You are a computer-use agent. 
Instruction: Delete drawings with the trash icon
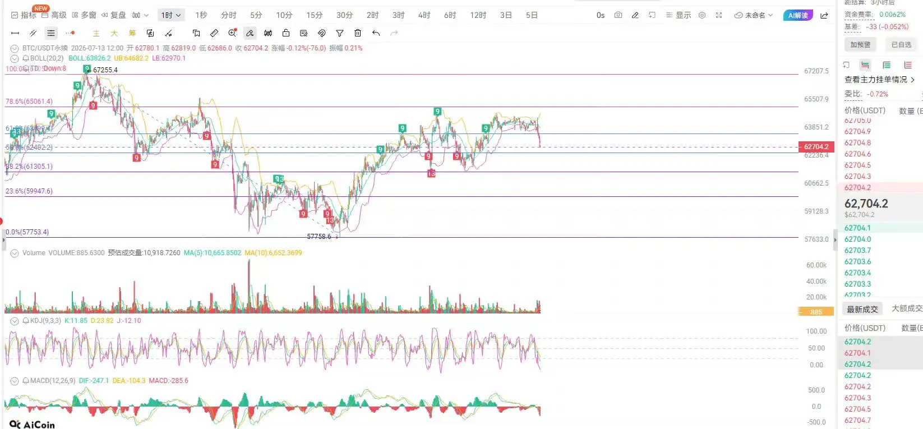[358, 33]
